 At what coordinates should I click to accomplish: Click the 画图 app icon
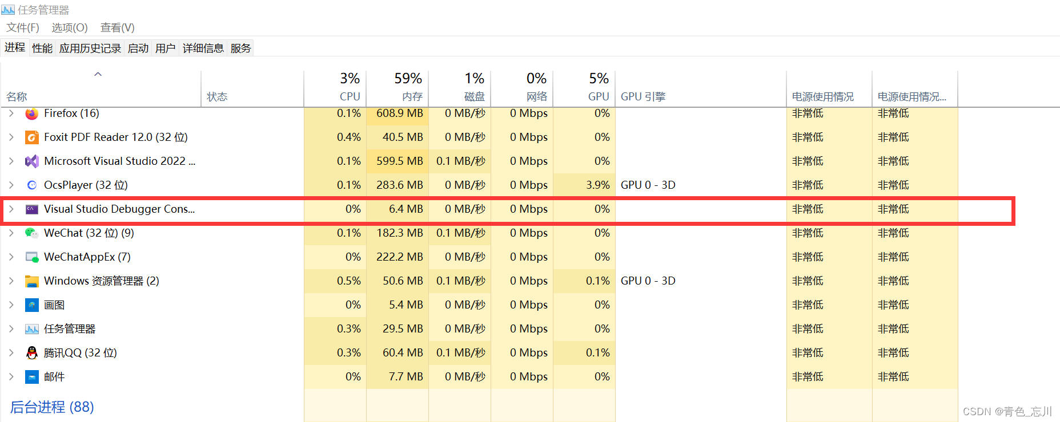tap(32, 305)
